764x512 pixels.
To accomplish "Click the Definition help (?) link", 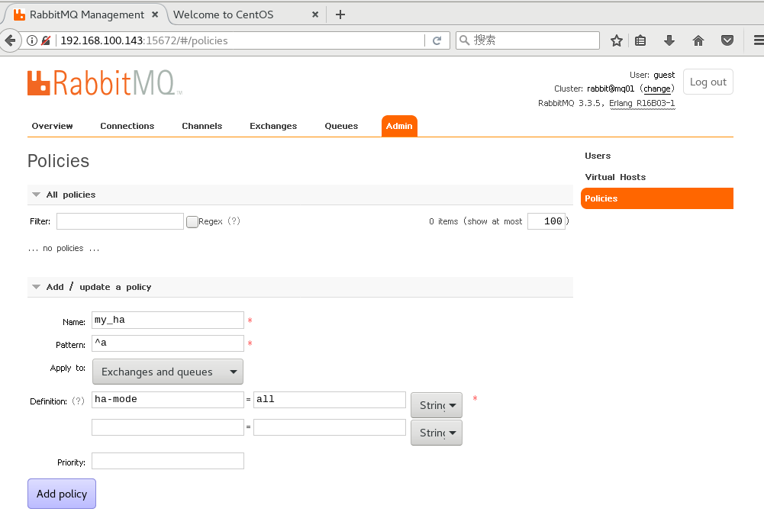I will point(78,401).
